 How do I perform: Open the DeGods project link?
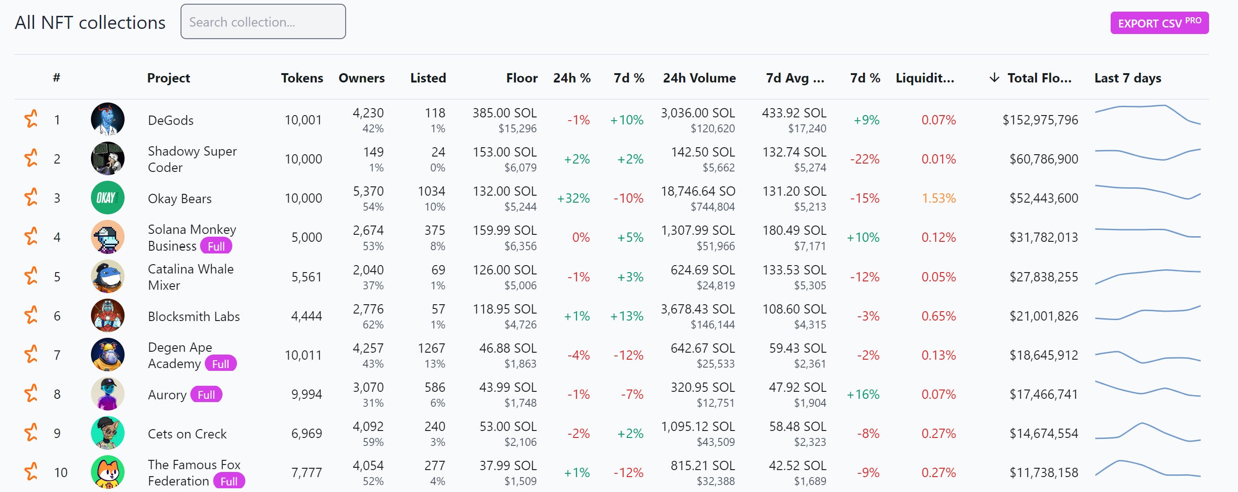171,120
